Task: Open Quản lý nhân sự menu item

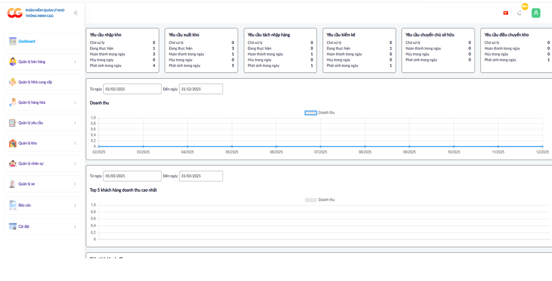Action: click(x=32, y=163)
